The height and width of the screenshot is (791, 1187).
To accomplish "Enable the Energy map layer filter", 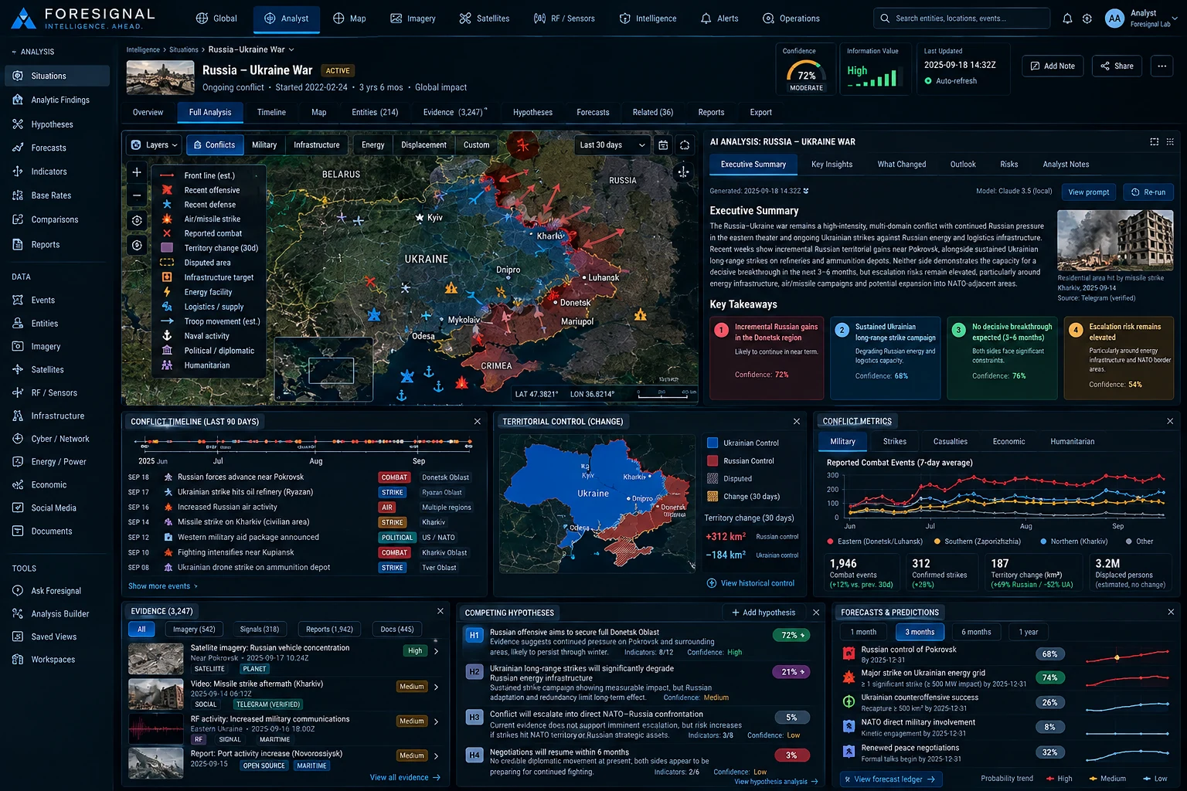I will (x=372, y=145).
